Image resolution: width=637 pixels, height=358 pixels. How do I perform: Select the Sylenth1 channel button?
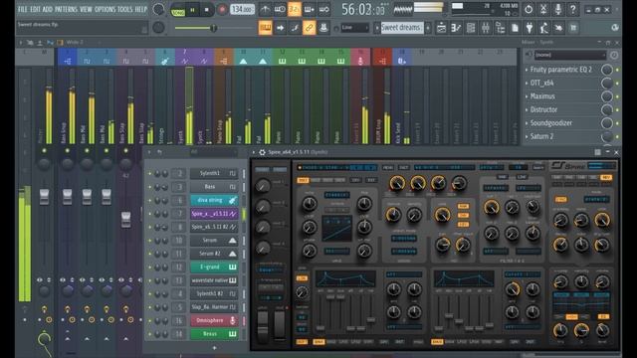point(214,173)
